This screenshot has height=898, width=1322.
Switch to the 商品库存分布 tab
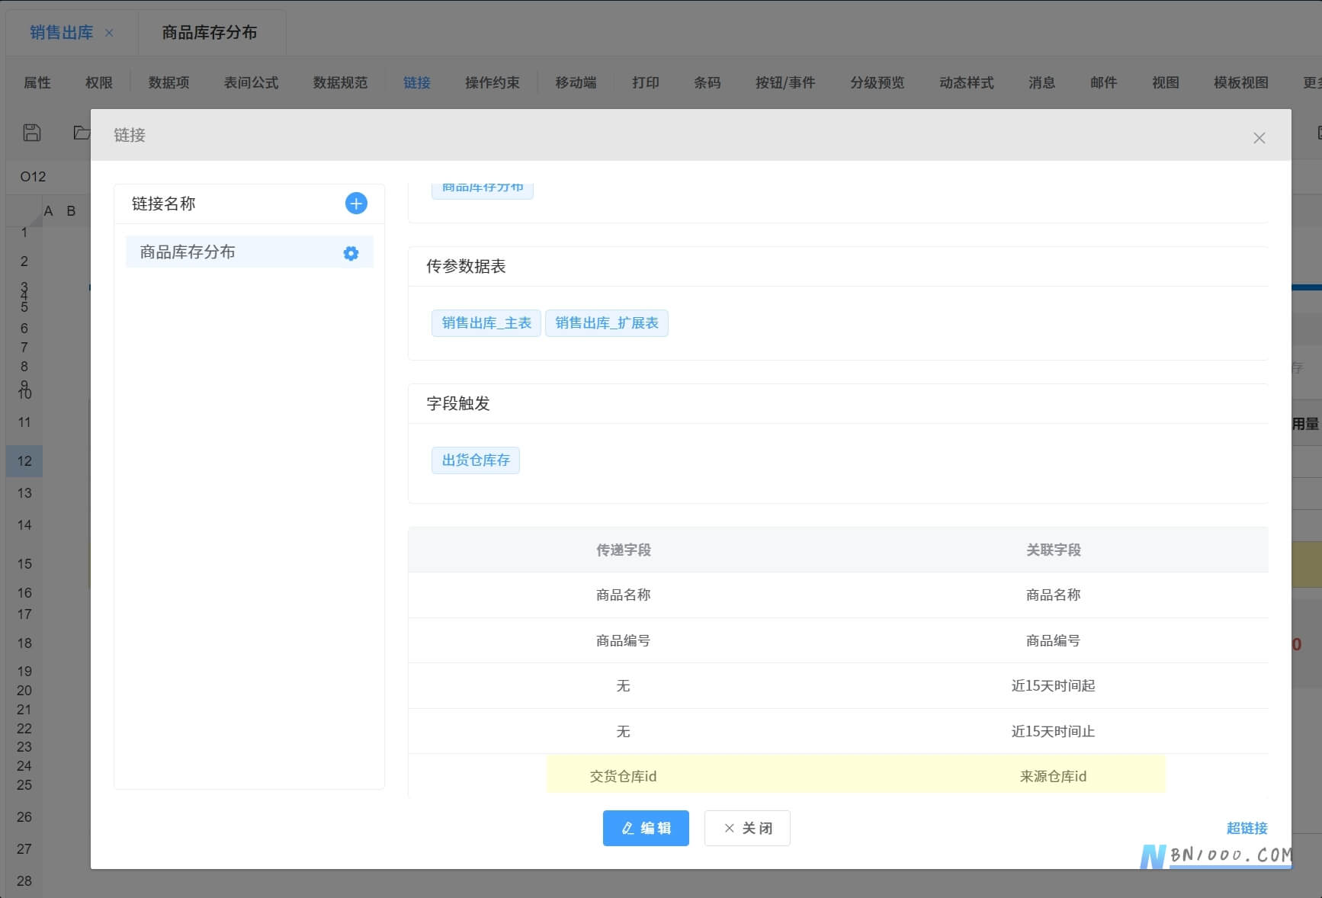point(210,32)
